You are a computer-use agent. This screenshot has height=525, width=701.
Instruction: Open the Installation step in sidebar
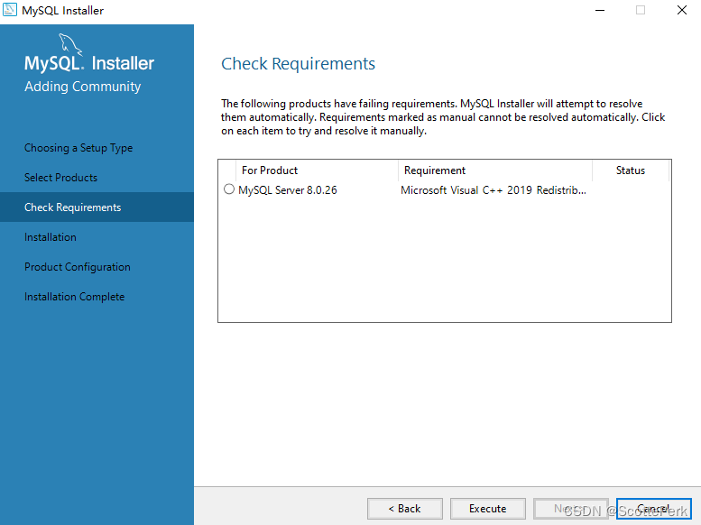[51, 237]
